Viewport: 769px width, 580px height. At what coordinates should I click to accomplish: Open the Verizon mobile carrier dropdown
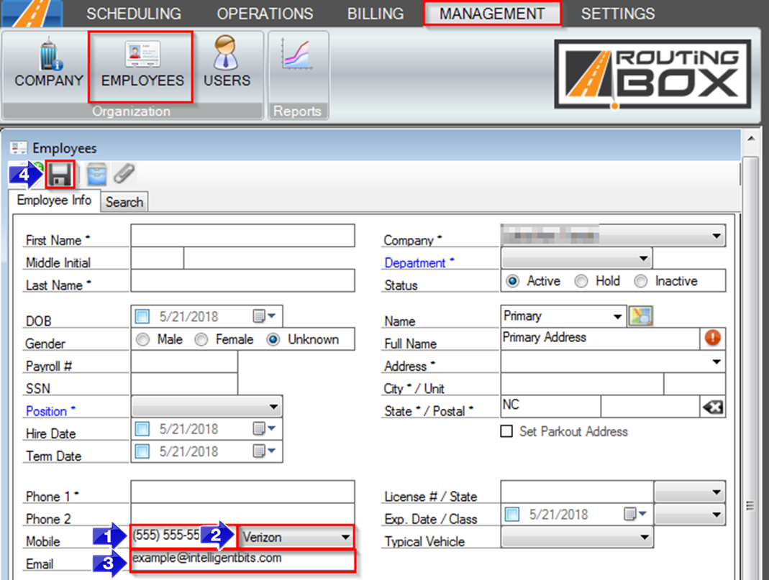345,537
